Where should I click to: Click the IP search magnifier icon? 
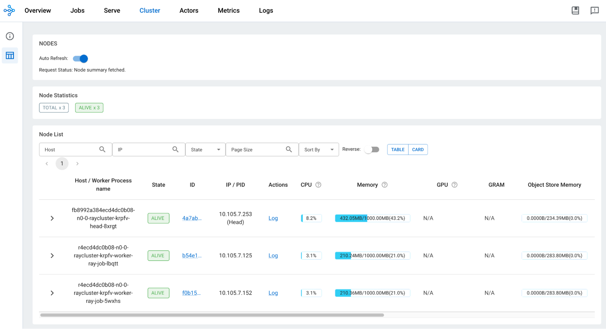pyautogui.click(x=175, y=149)
